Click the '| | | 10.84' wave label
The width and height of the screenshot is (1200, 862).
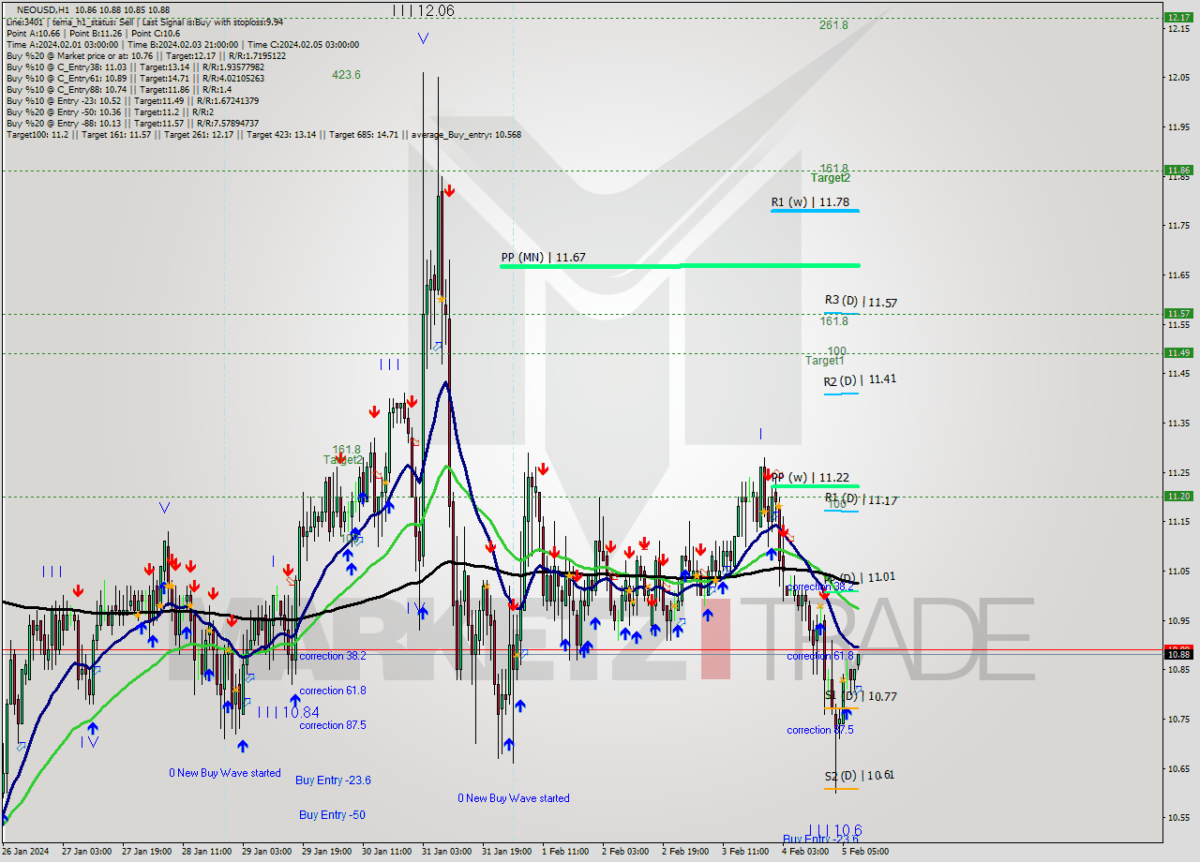point(289,713)
